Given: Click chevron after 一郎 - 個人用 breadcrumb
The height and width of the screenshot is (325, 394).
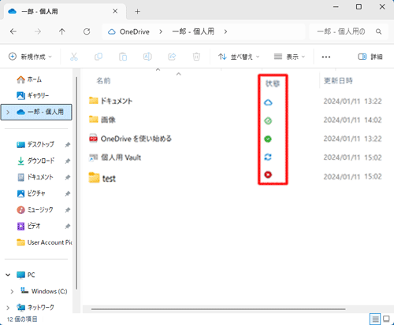Looking at the screenshot, I should (225, 31).
